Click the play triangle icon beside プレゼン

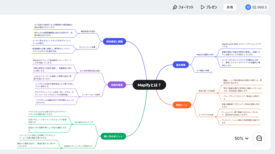pyautogui.click(x=203, y=7)
